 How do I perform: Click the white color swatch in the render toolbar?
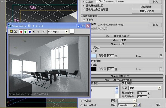[72, 31]
